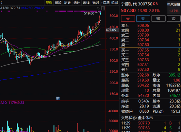Screen dimensions: 181x132
Task: Click the 外盘 value 54520
Action: tap(144, 96)
